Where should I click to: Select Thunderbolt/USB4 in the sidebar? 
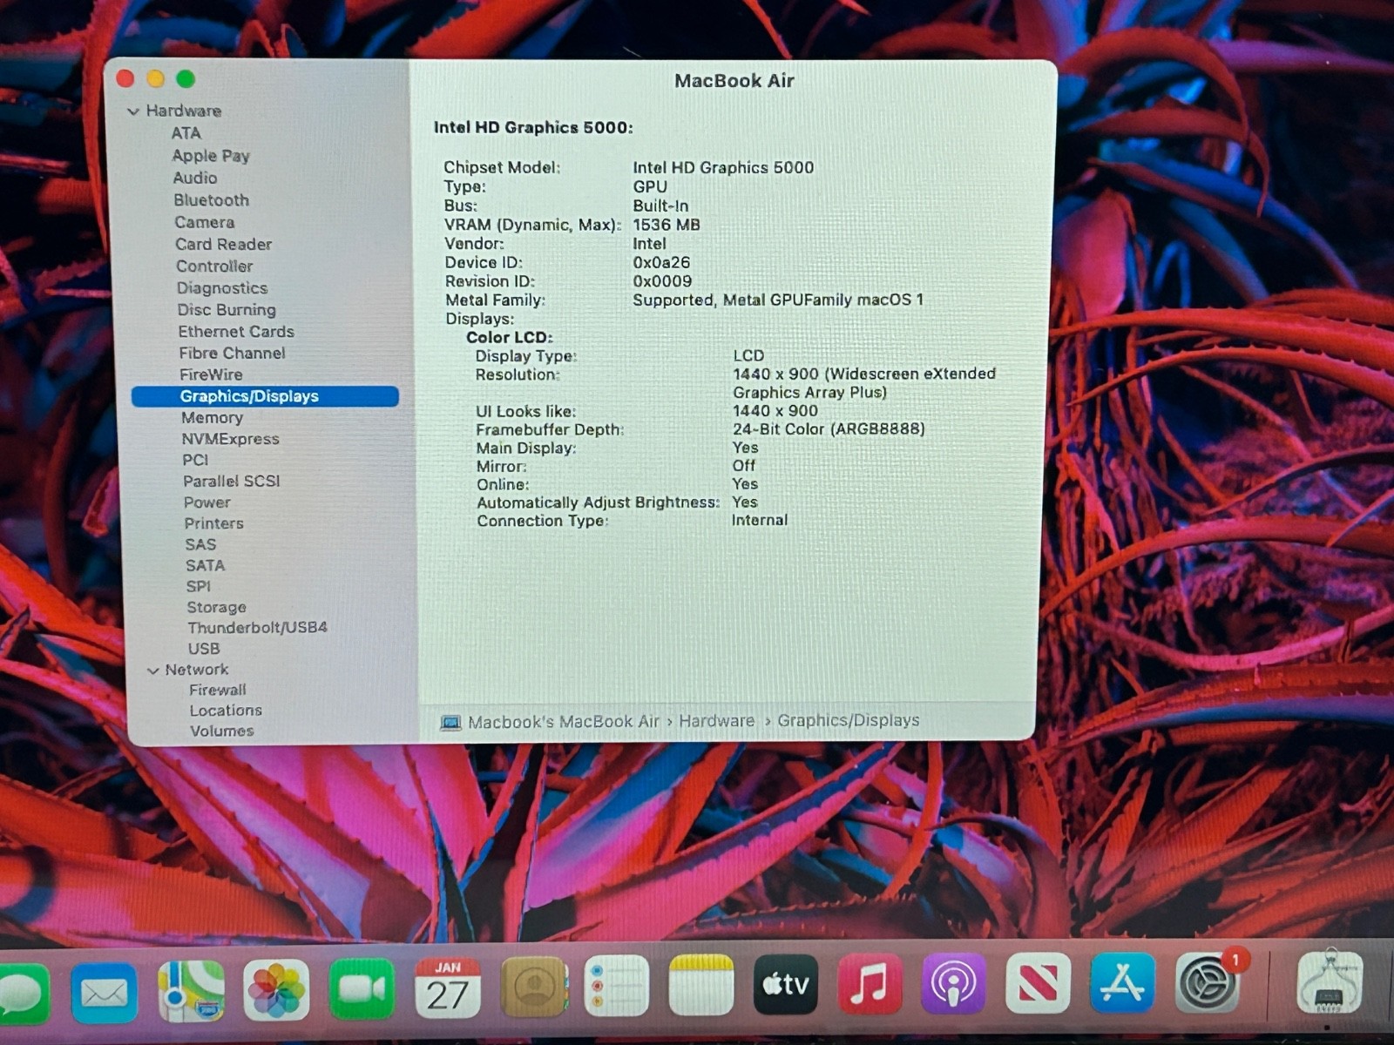[257, 628]
